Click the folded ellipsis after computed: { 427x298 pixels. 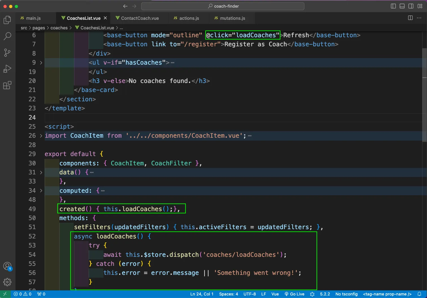(103, 191)
